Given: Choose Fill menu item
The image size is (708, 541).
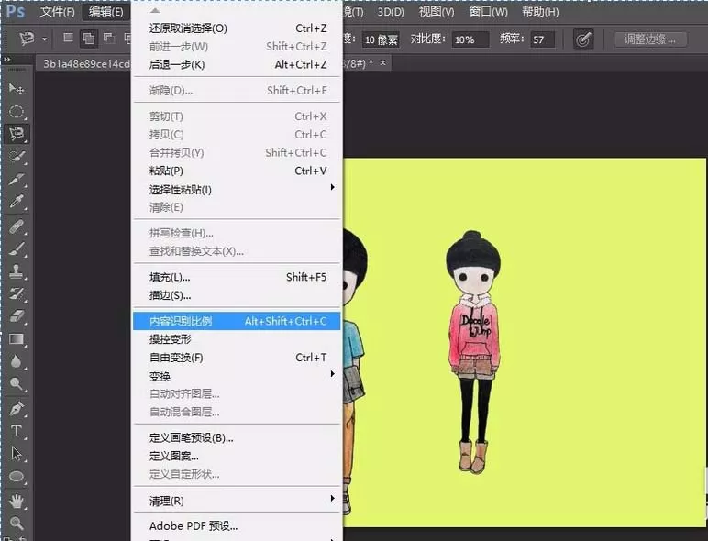Looking at the screenshot, I should point(237,277).
